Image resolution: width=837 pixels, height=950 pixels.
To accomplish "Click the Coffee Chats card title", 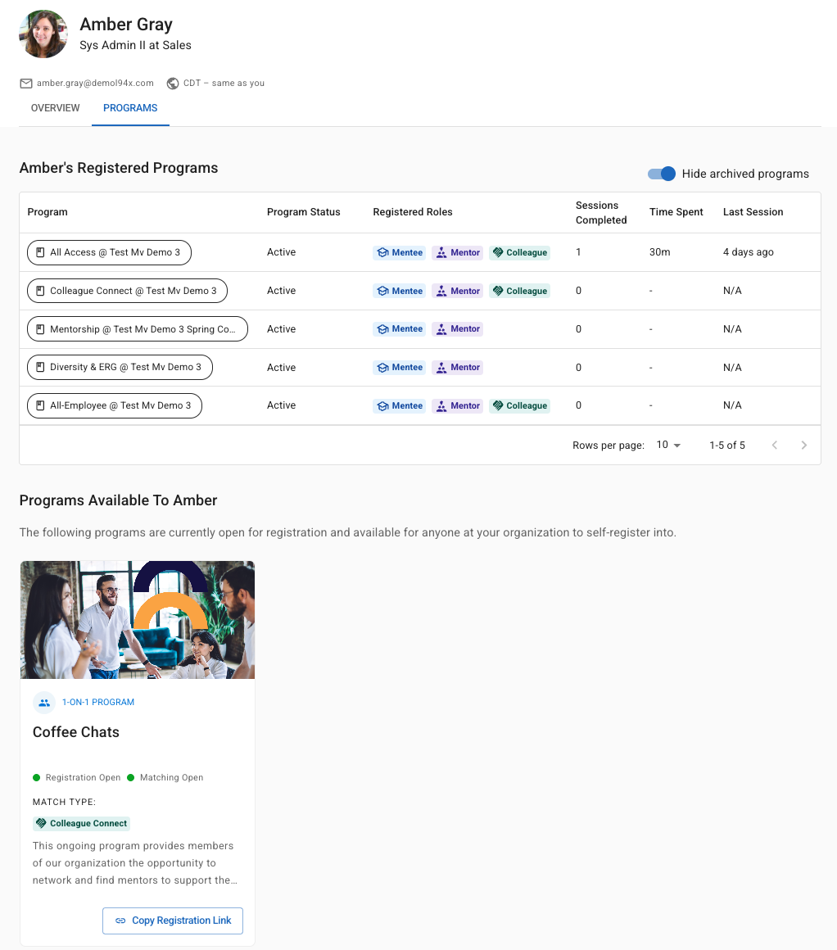I will [76, 732].
